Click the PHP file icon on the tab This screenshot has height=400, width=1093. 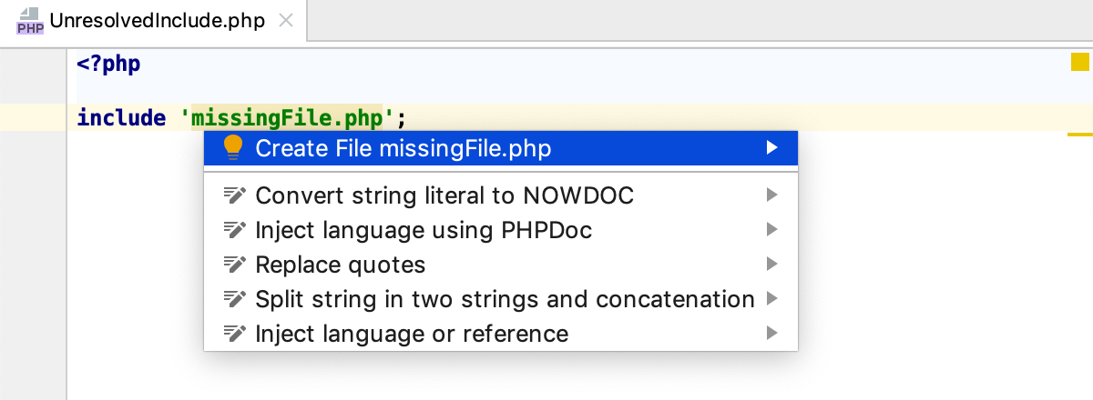pos(30,20)
